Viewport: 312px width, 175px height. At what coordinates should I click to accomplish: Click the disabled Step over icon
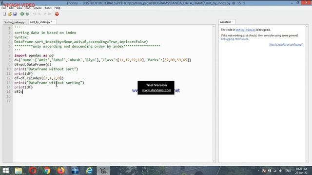(35, 14)
